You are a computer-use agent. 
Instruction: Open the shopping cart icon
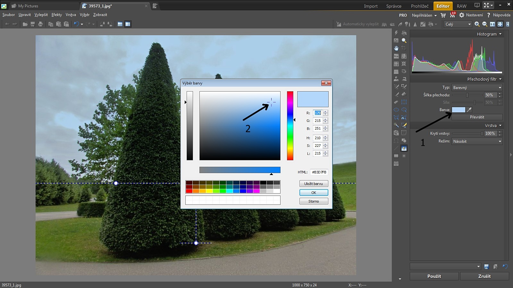[x=443, y=15]
